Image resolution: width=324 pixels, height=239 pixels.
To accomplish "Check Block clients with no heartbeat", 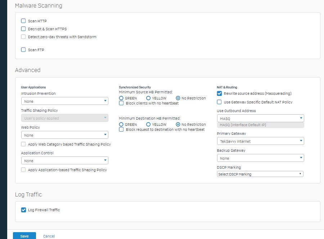I will click(121, 103).
